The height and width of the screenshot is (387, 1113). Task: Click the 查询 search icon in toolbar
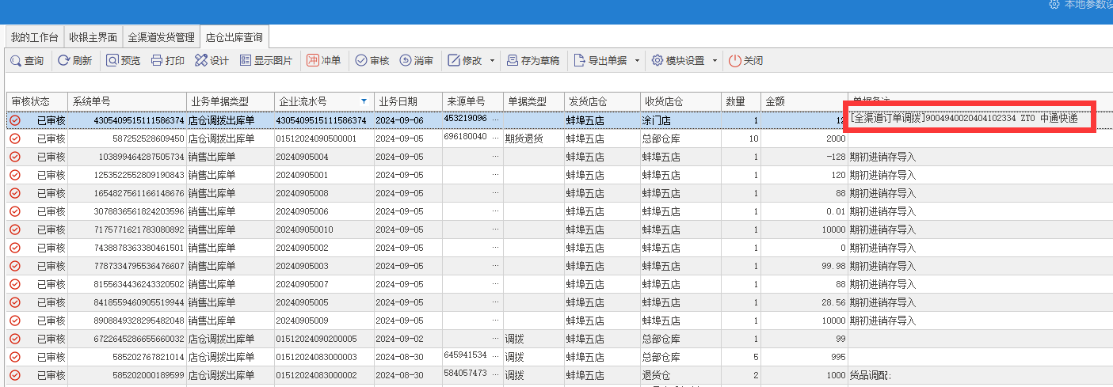16,60
